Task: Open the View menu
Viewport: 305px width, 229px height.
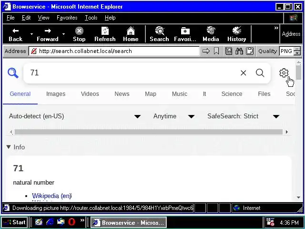Action: click(43, 18)
